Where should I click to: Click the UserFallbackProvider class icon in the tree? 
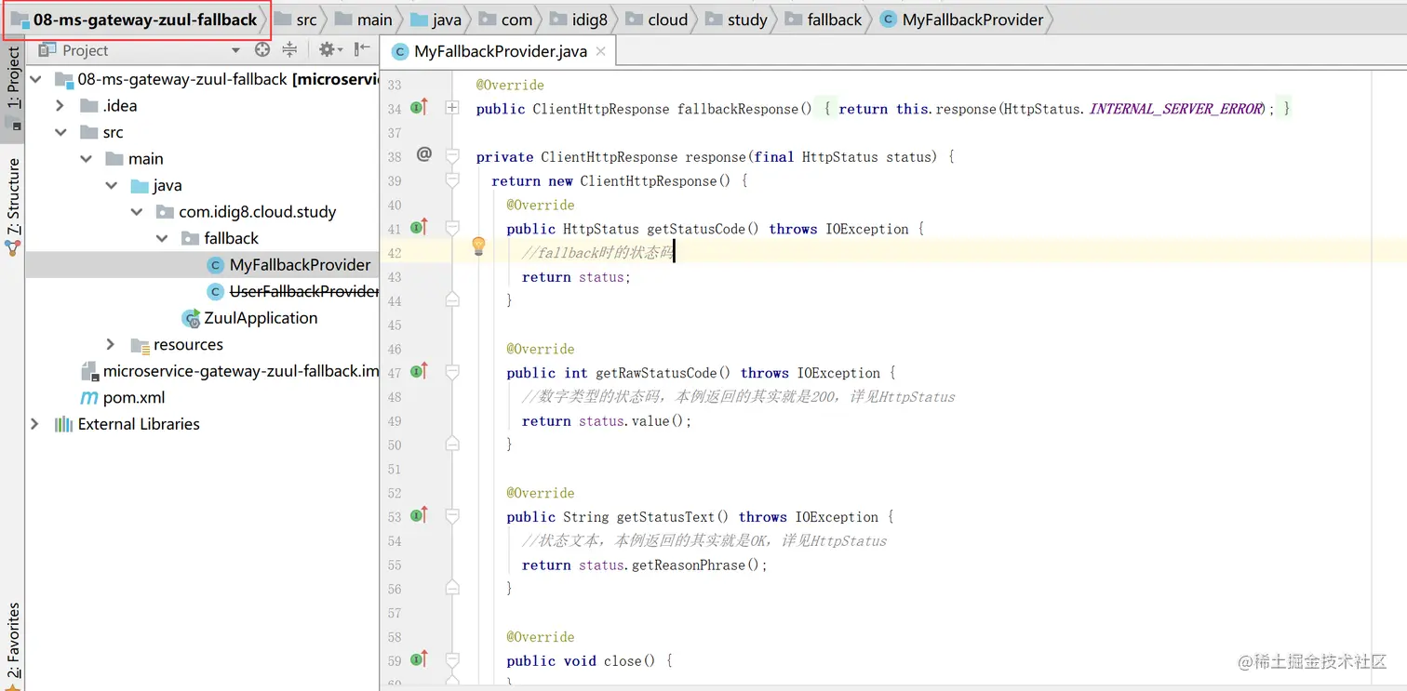pos(216,292)
